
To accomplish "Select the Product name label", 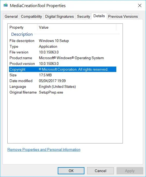I will click(21, 58).
